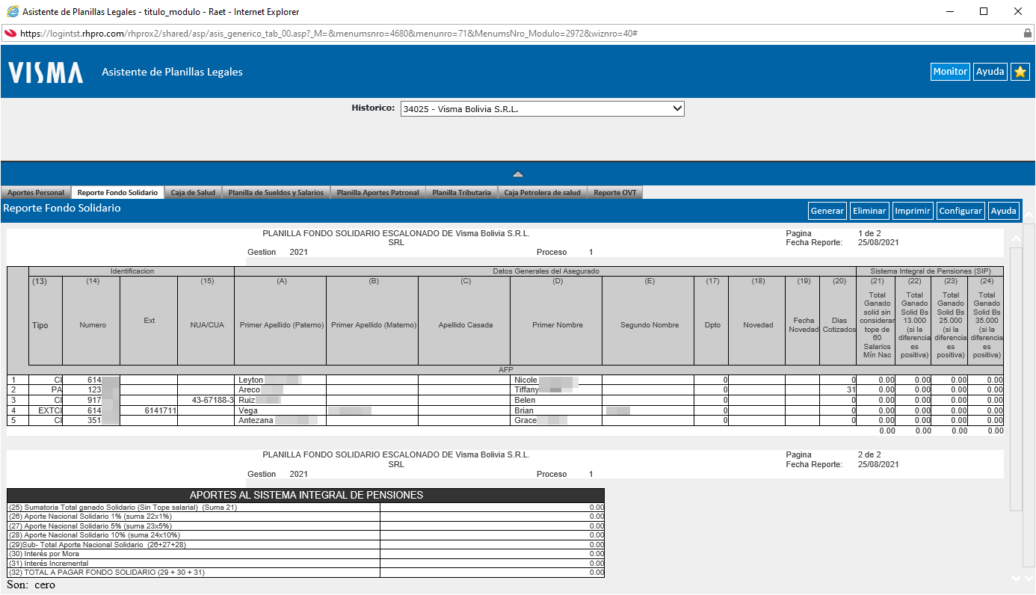Image resolution: width=1036 pixels, height=595 pixels.
Task: Click the Ayuda button in the header
Action: coord(990,72)
